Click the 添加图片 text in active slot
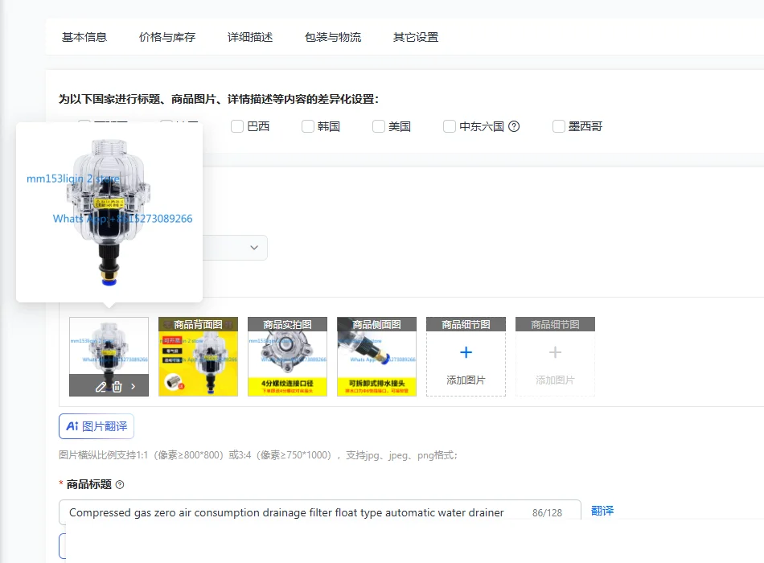Viewport: 764px width, 563px height. click(466, 380)
